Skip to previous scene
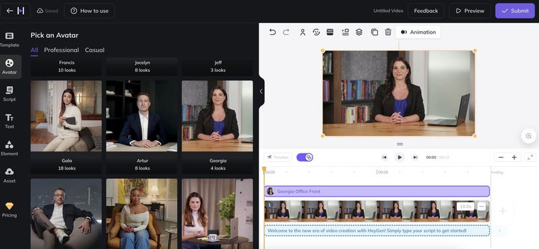Image resolution: width=539 pixels, height=249 pixels. tap(384, 157)
